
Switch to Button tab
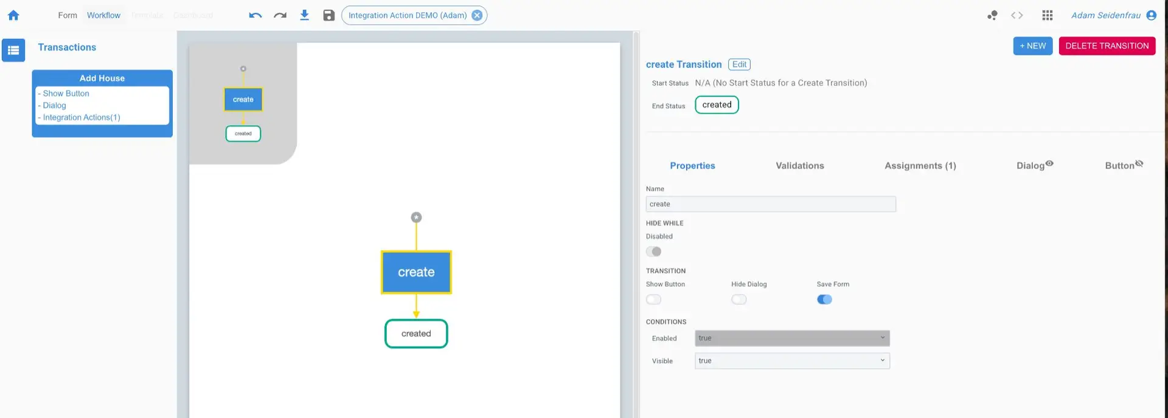click(x=1124, y=165)
